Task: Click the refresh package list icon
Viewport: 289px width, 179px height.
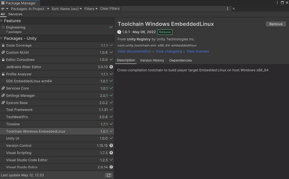Action: pos(109,175)
